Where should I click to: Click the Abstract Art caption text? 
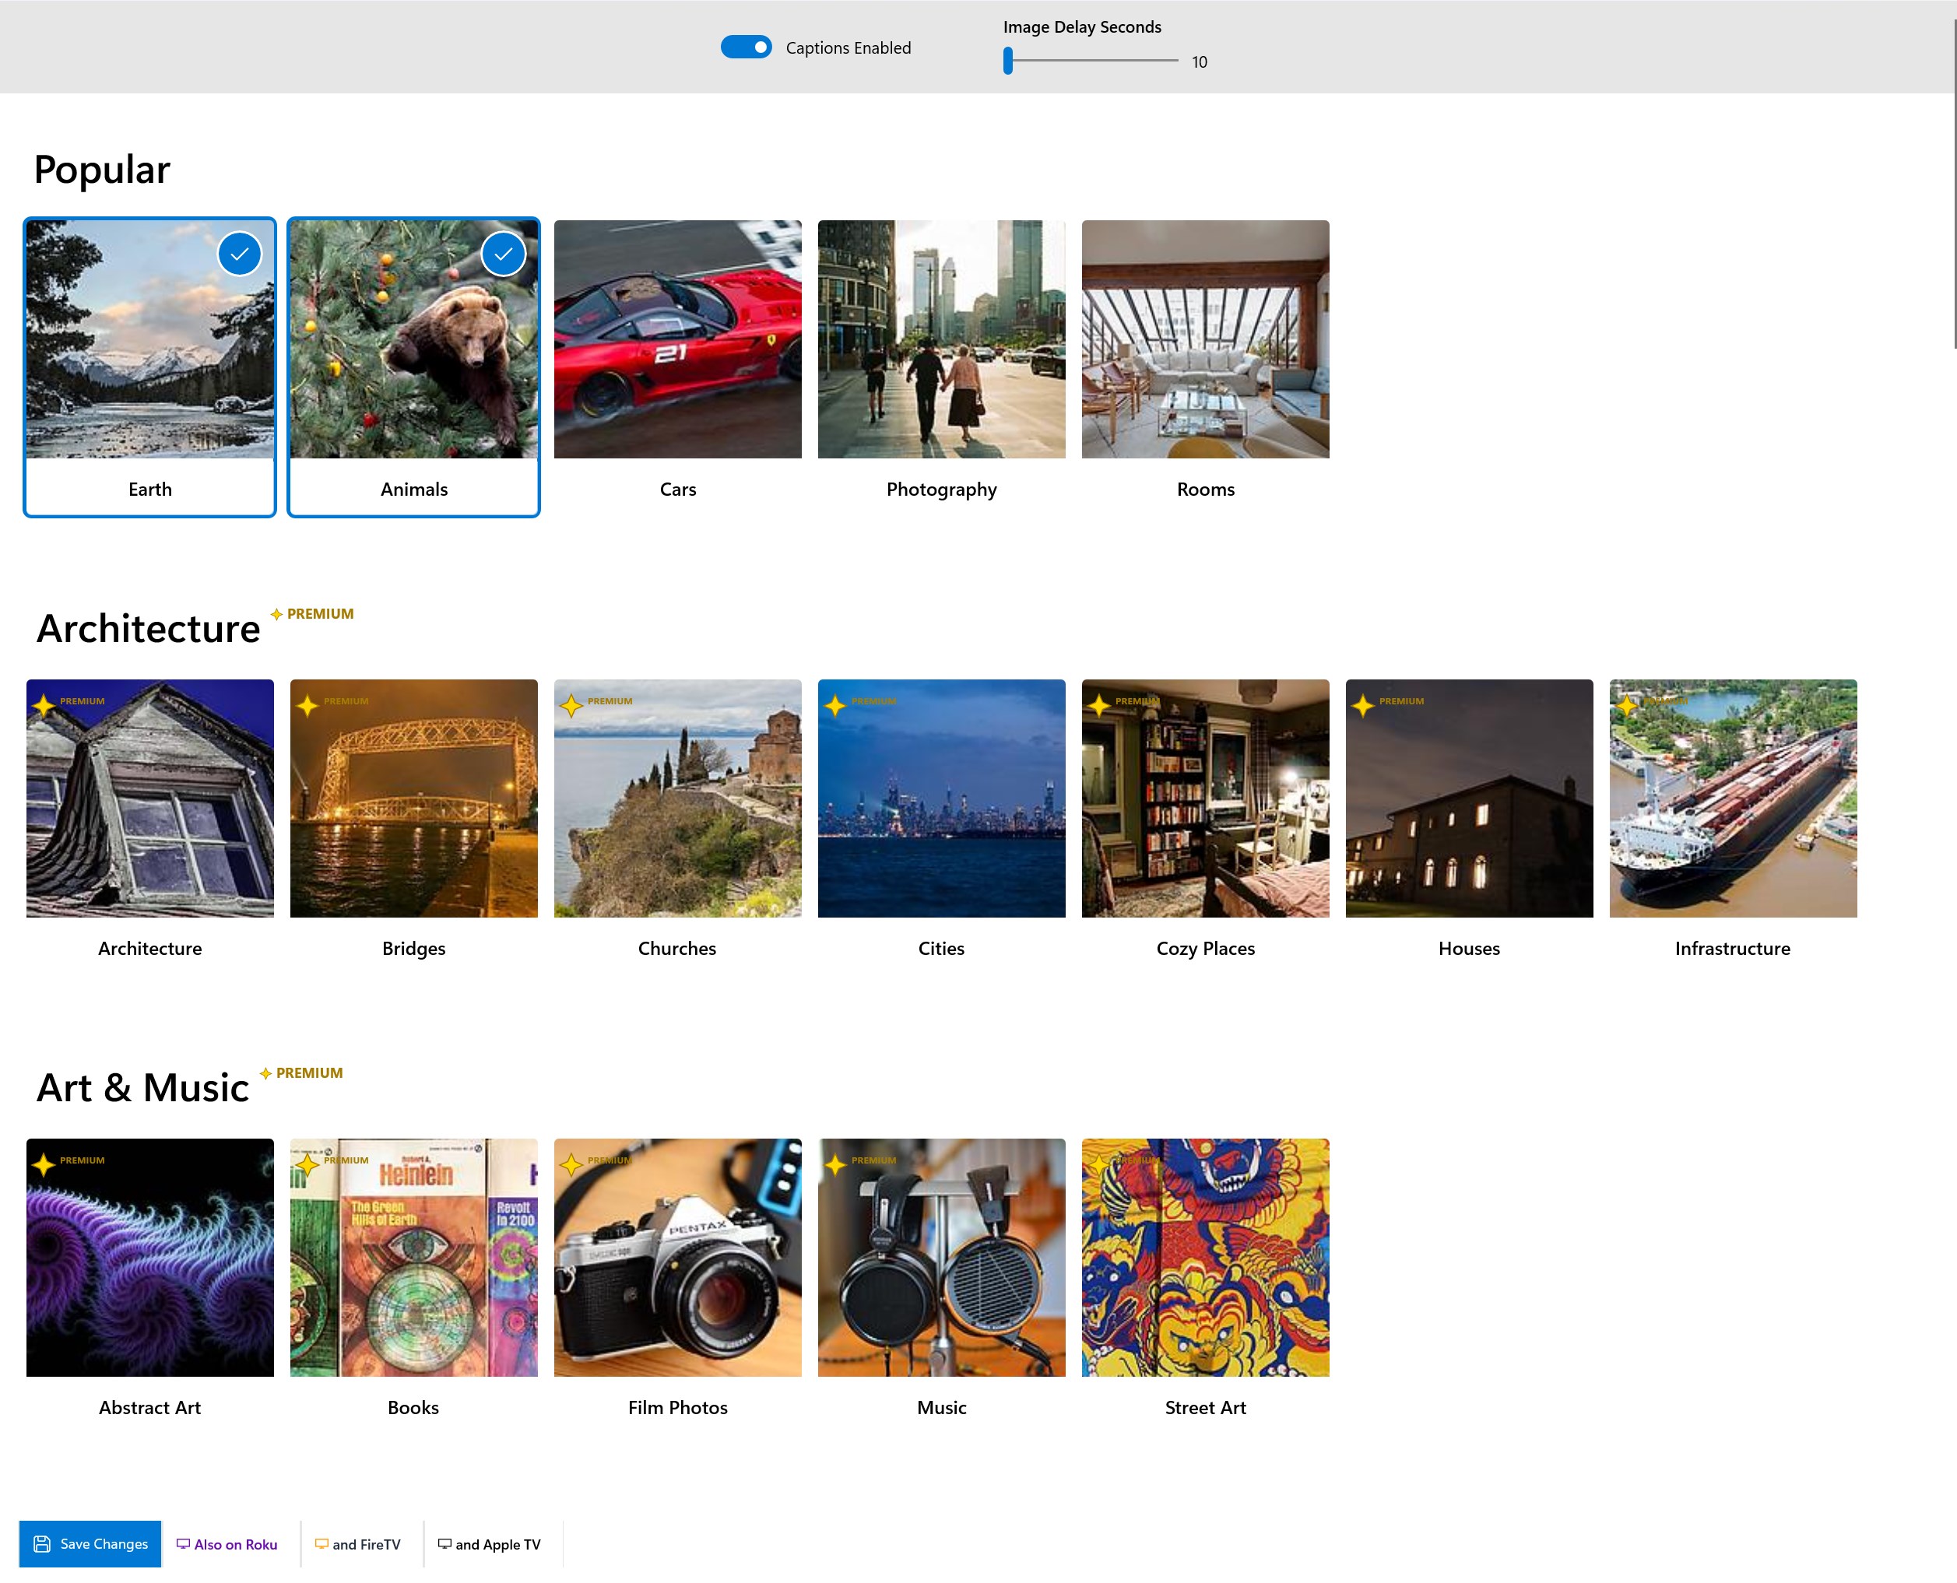[x=149, y=1407]
